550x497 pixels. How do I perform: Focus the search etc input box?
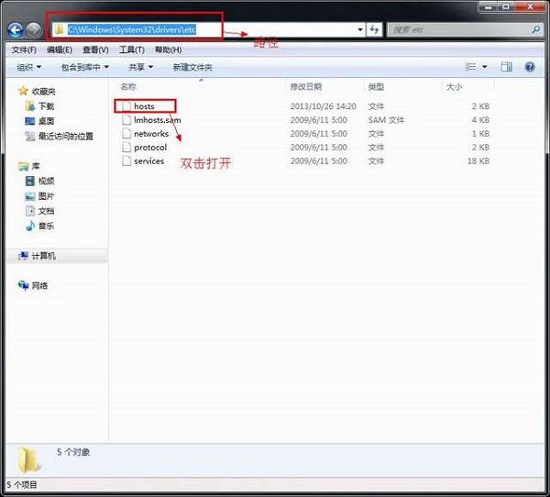coord(459,30)
